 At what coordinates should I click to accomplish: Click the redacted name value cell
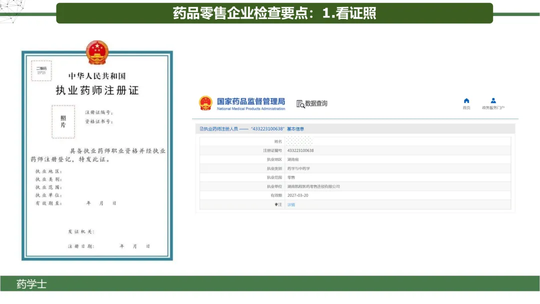pos(299,141)
